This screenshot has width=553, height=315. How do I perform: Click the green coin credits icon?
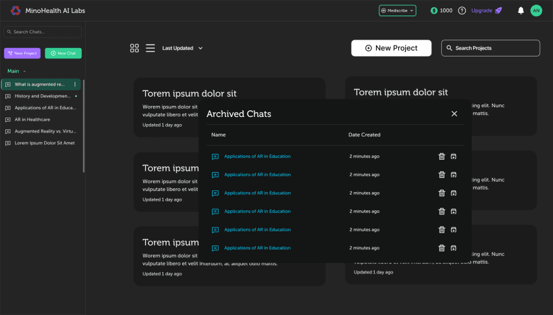(x=434, y=10)
